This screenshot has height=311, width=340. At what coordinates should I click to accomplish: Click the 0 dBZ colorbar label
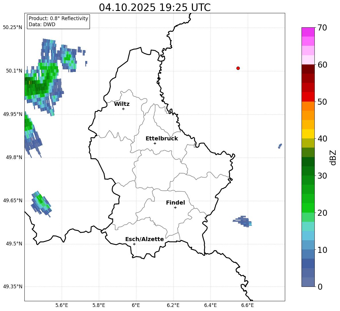click(320, 287)
